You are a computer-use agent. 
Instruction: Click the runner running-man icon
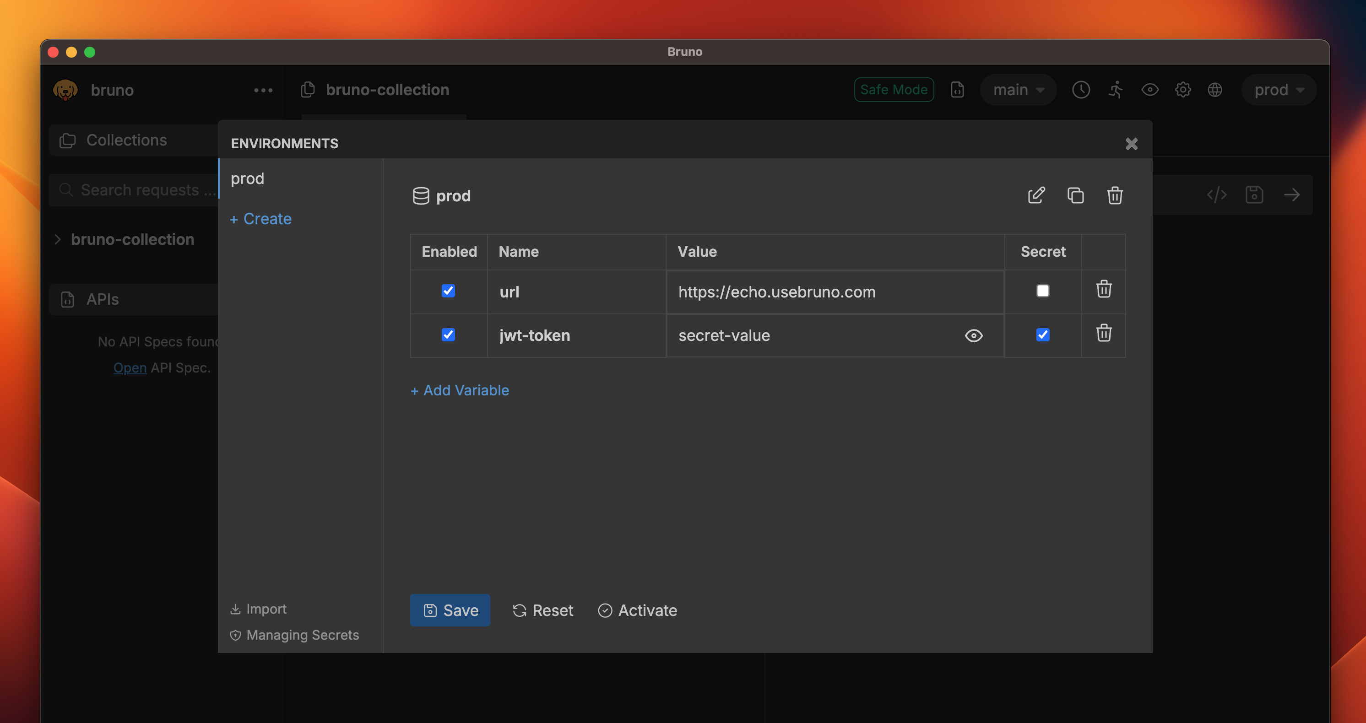(x=1116, y=90)
